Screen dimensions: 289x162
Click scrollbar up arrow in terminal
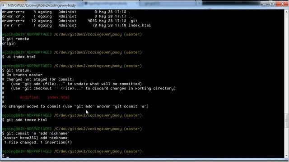pos(286,12)
